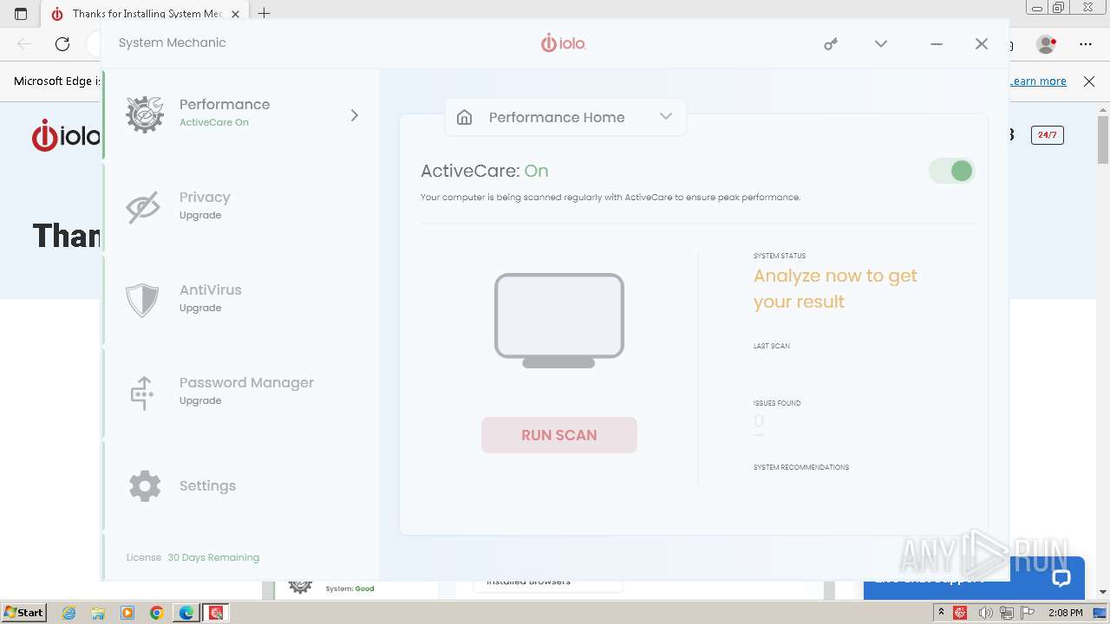Open Windows Media Player from taskbar

(x=127, y=613)
